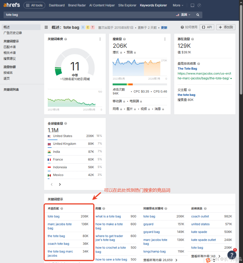This screenshot has width=243, height=263.
Task: Click the T intent badge
Action: (93, 27)
